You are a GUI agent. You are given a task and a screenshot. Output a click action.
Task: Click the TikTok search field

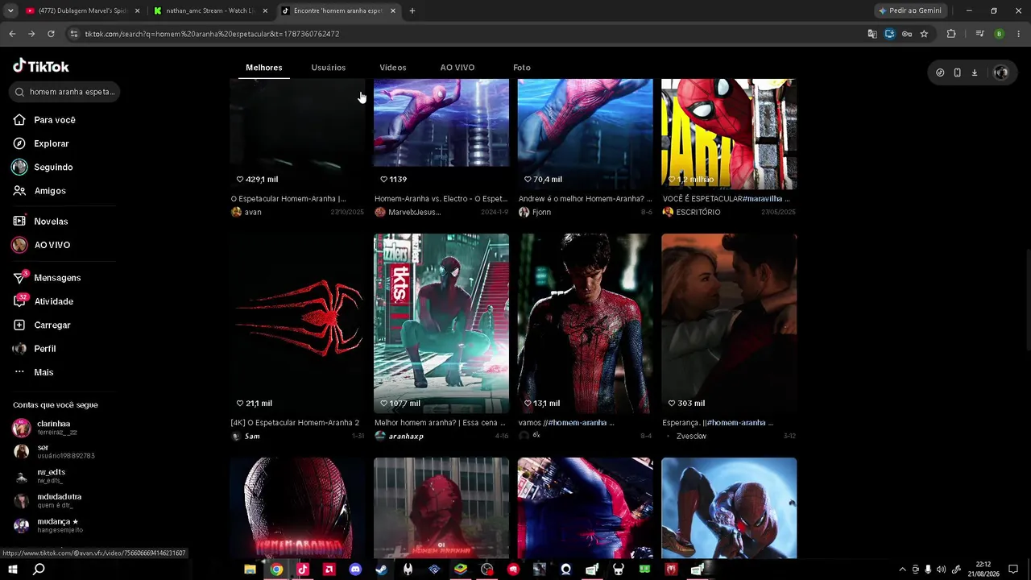65,92
